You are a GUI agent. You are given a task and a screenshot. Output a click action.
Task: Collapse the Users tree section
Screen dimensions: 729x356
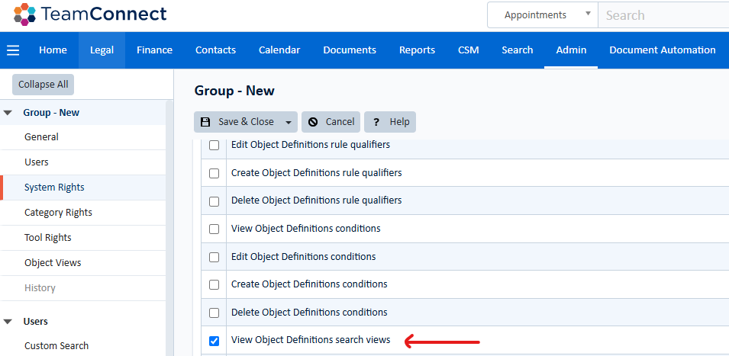pos(8,322)
